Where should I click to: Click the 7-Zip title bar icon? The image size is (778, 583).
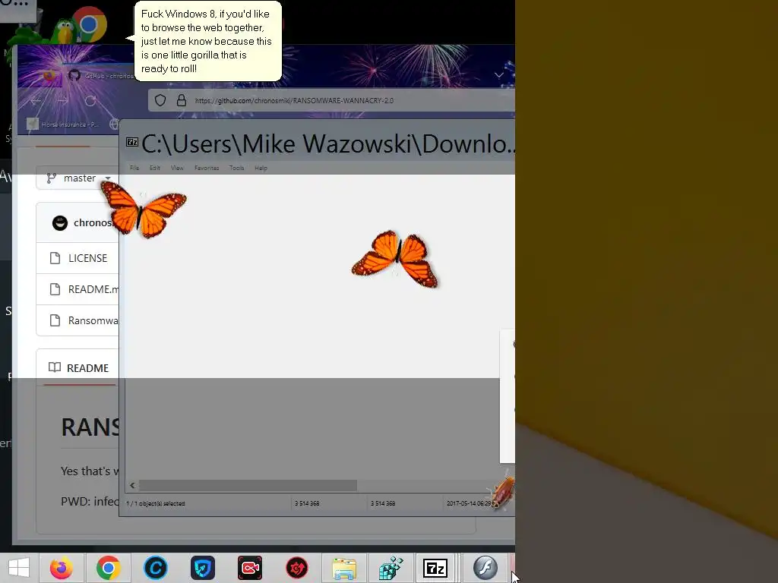132,142
